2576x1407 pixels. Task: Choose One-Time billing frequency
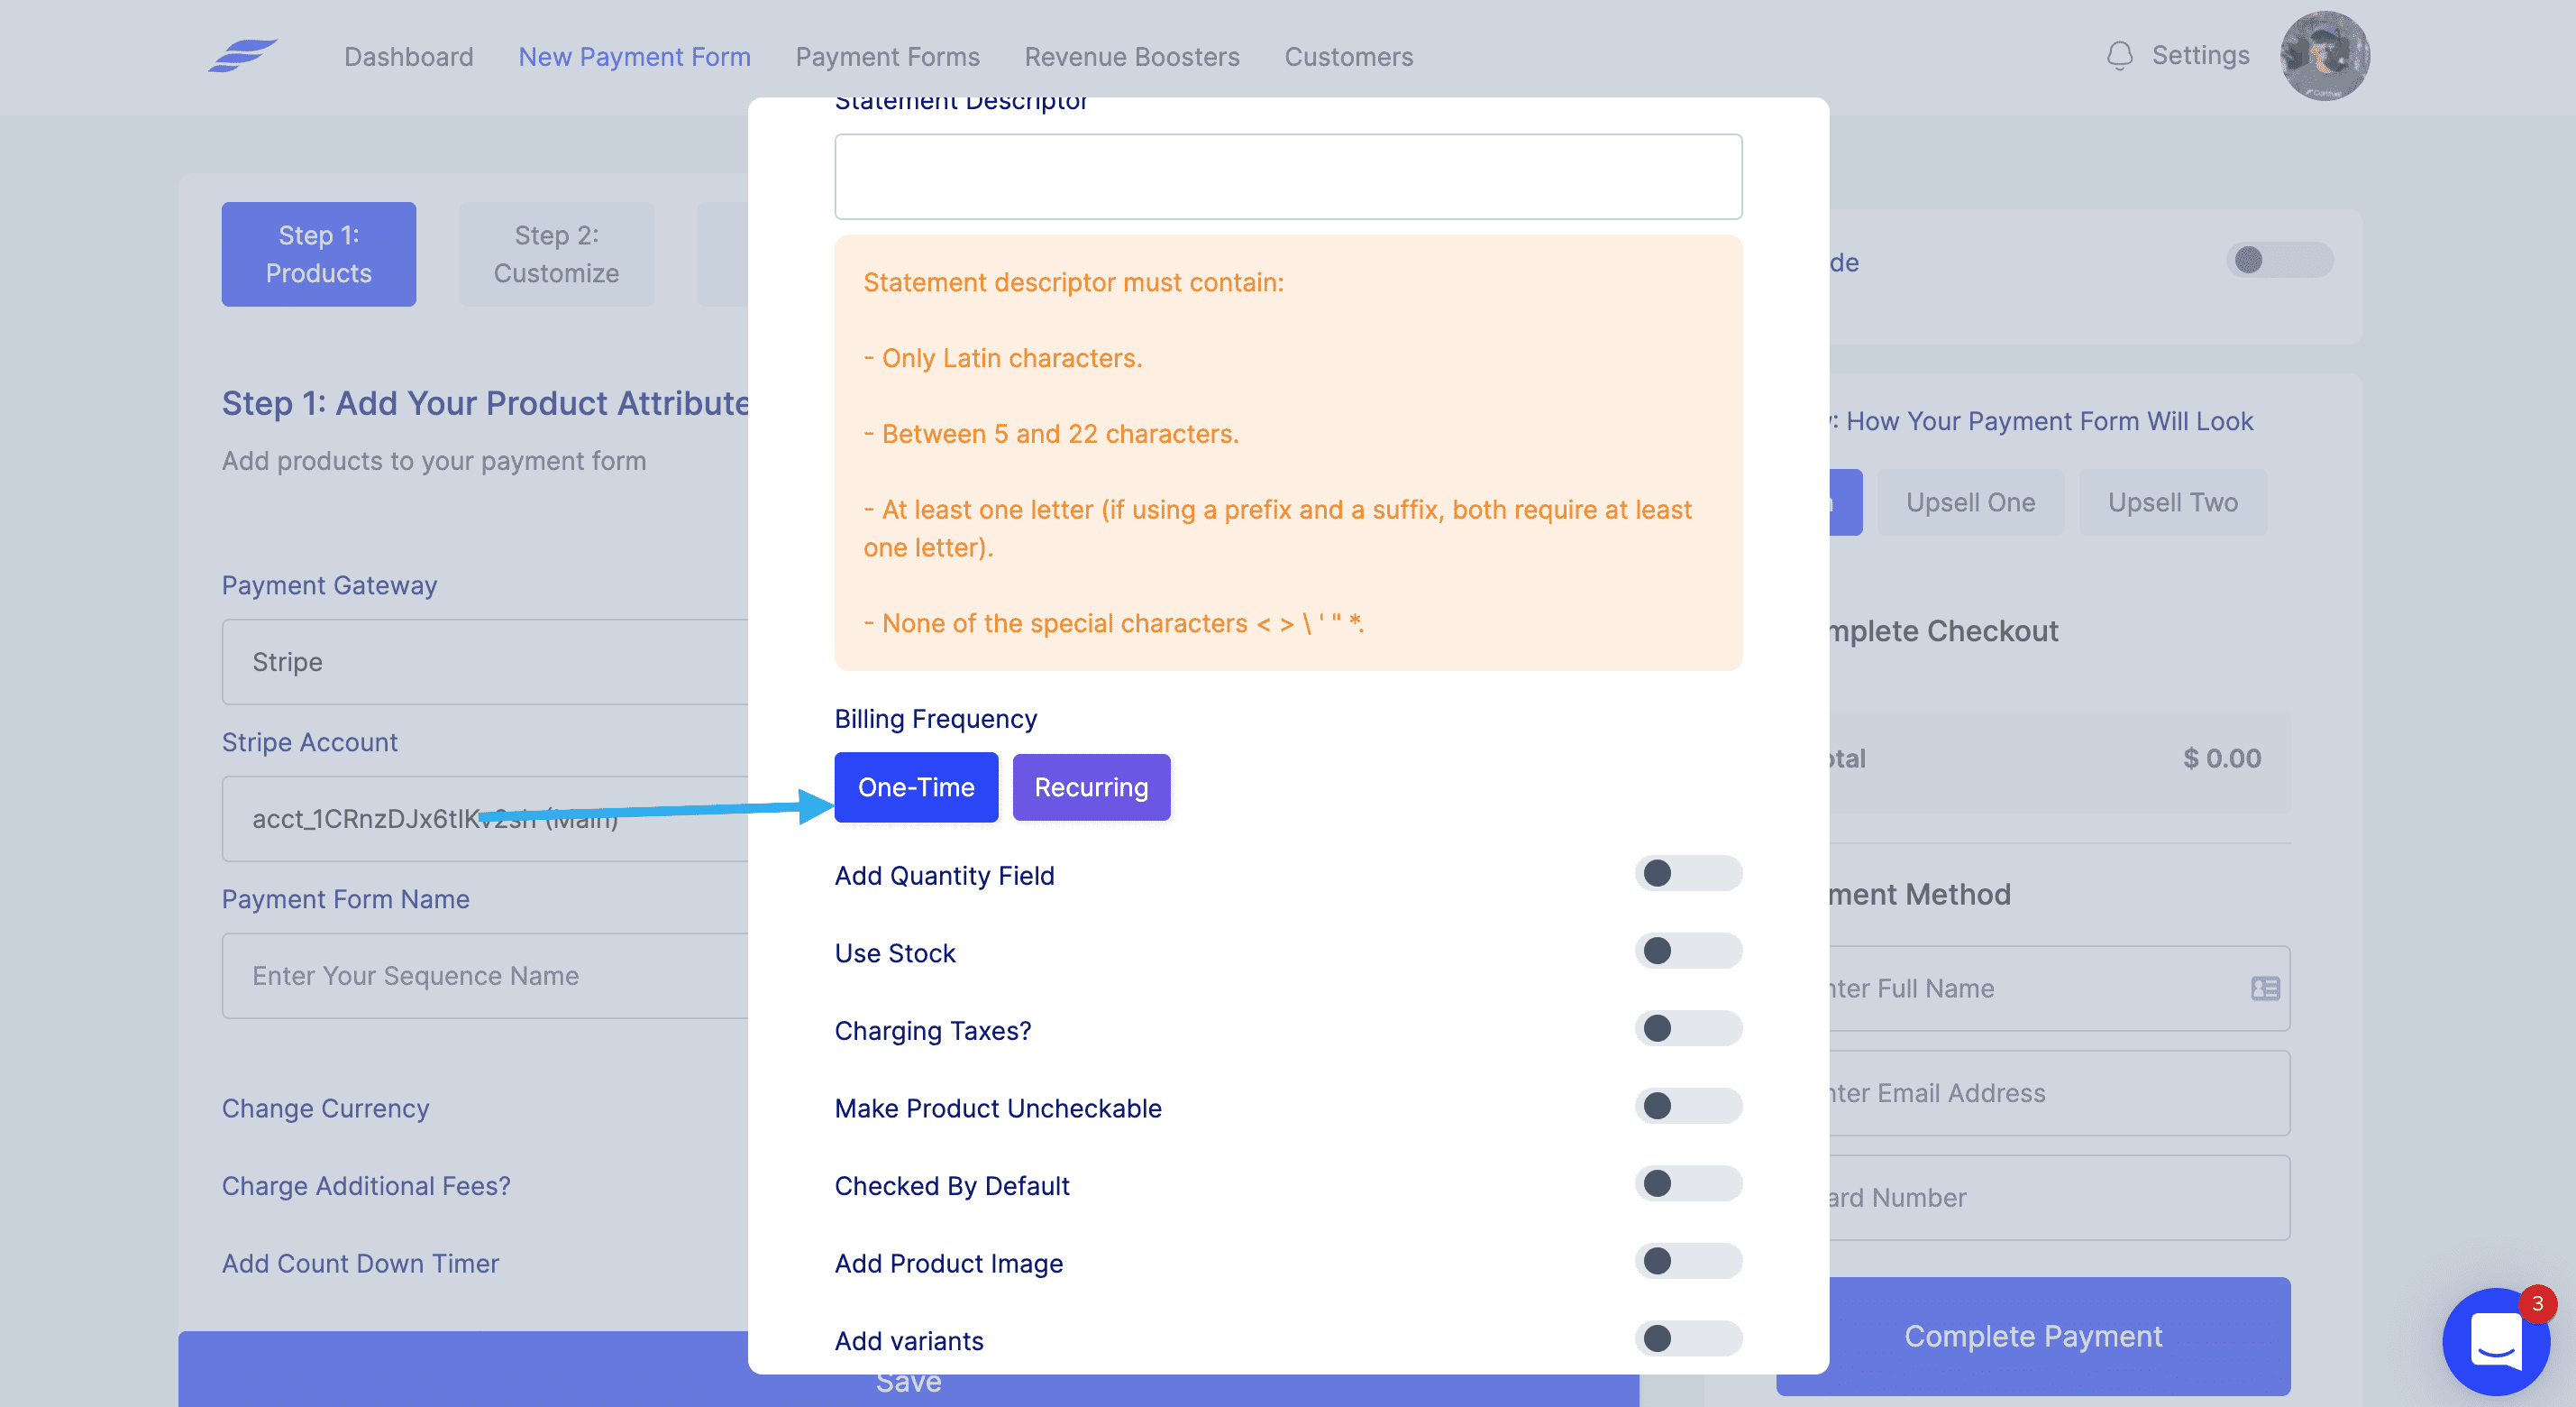click(915, 787)
